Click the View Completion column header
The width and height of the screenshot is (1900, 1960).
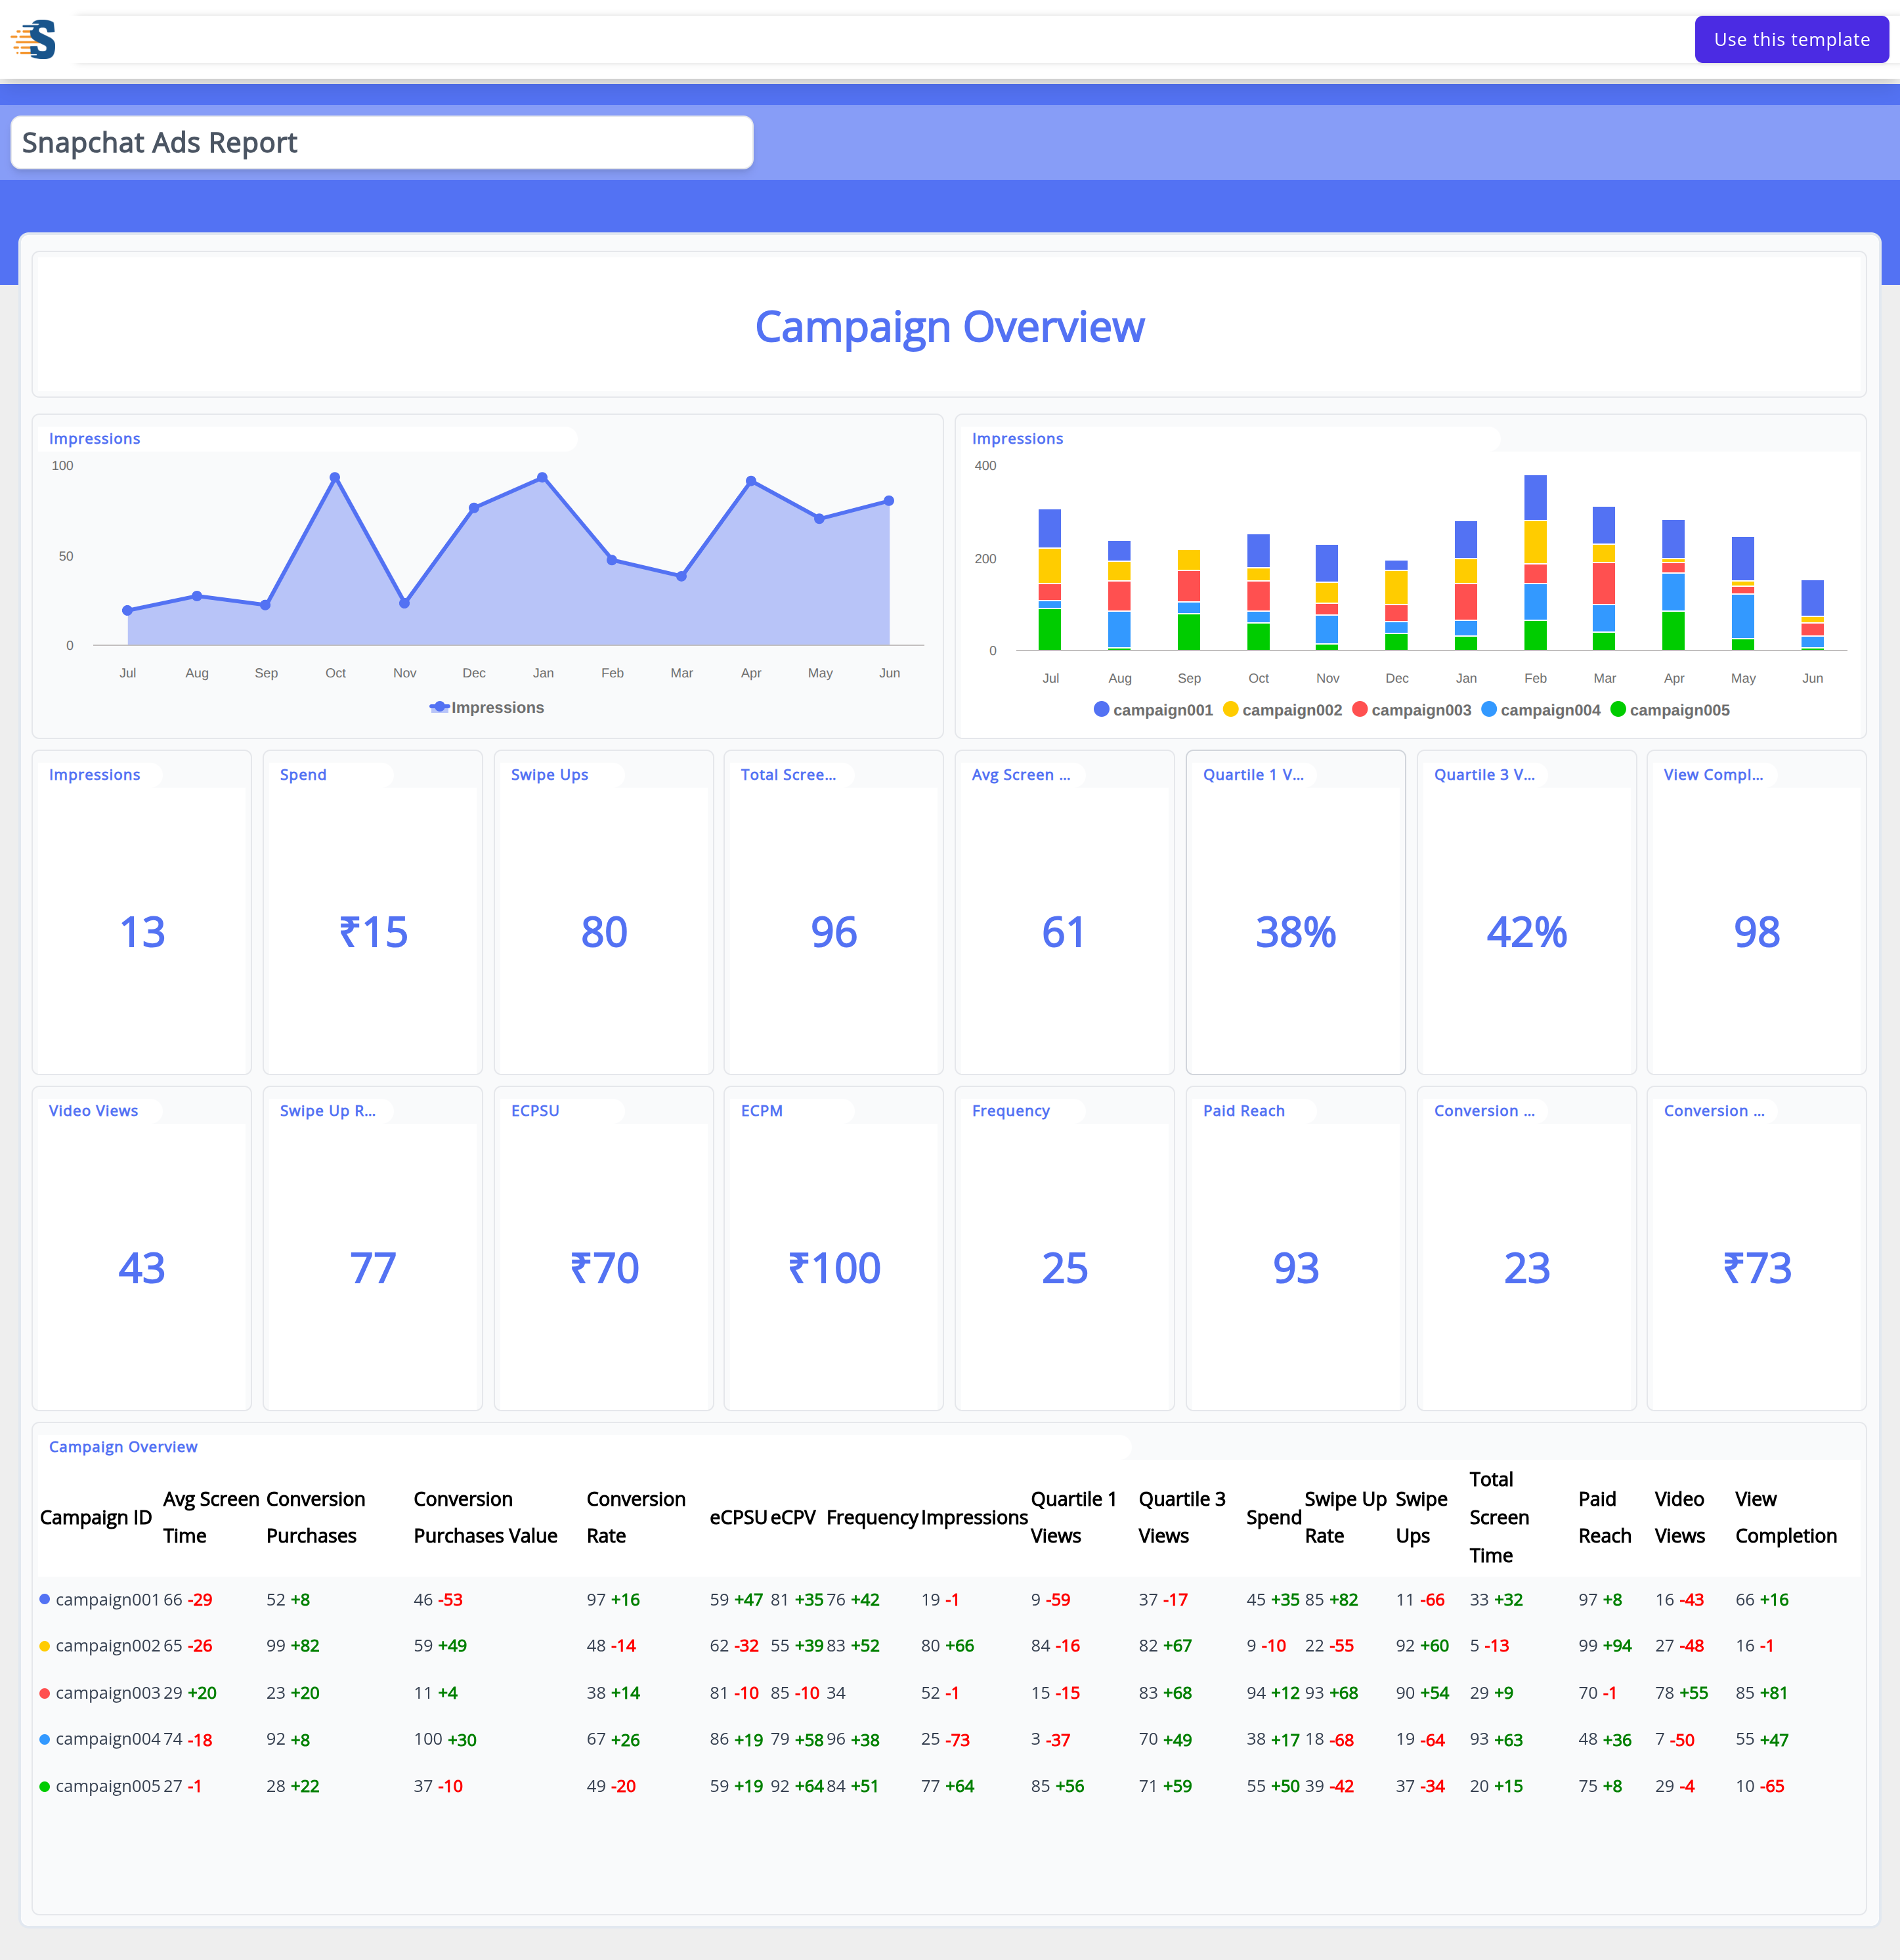1786,1517
